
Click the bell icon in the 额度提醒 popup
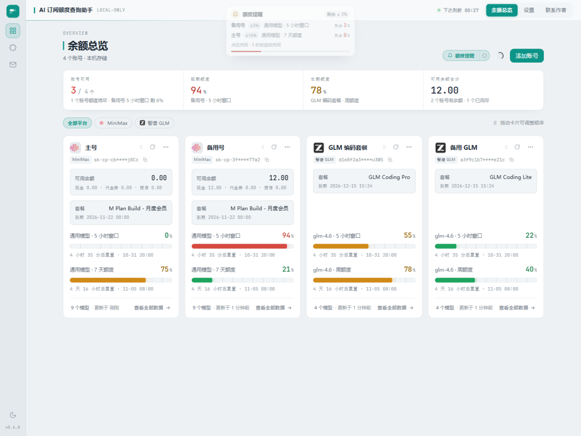pyautogui.click(x=235, y=14)
